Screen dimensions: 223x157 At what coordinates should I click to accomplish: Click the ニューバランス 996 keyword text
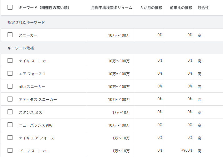tap(35, 125)
